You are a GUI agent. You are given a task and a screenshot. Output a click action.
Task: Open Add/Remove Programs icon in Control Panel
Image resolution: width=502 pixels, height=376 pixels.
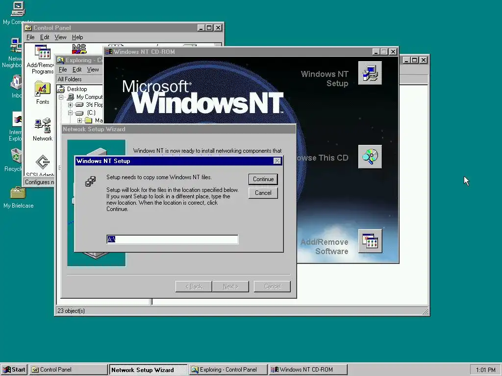click(42, 59)
